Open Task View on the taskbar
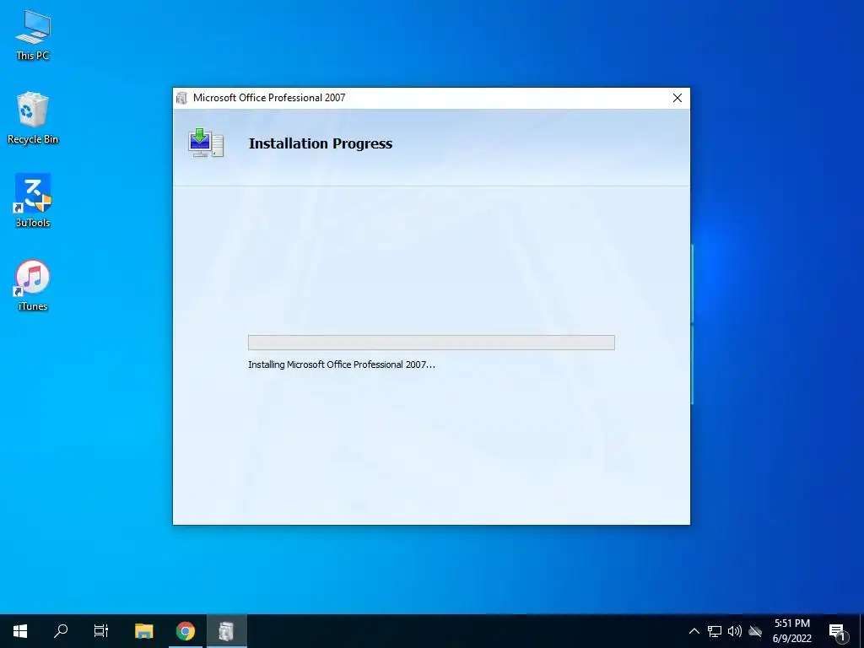The height and width of the screenshot is (648, 864). pos(101,631)
